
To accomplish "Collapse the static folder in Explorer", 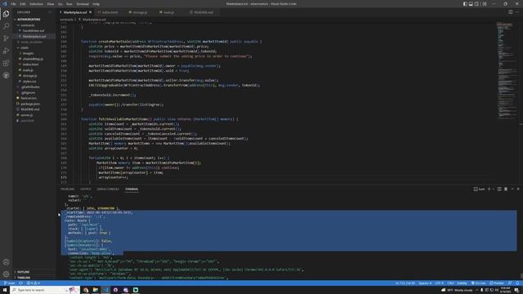I will tap(25, 47).
